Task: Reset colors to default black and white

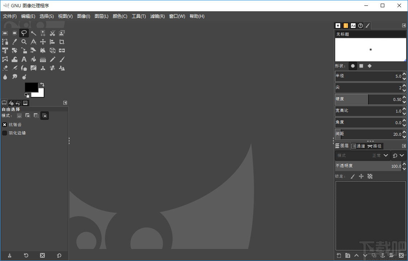Action: [x=27, y=95]
